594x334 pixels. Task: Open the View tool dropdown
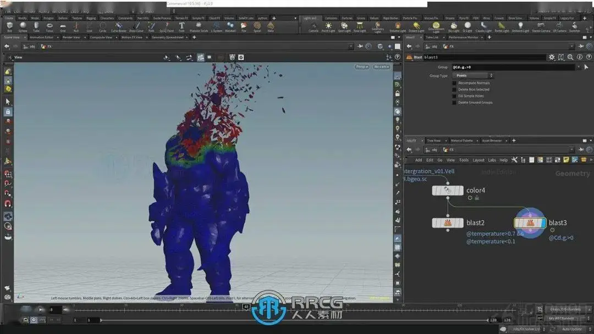coord(15,57)
